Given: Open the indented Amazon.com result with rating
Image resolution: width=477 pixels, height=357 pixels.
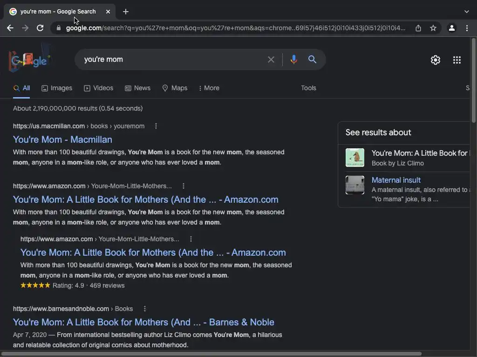Looking at the screenshot, I should (153, 252).
